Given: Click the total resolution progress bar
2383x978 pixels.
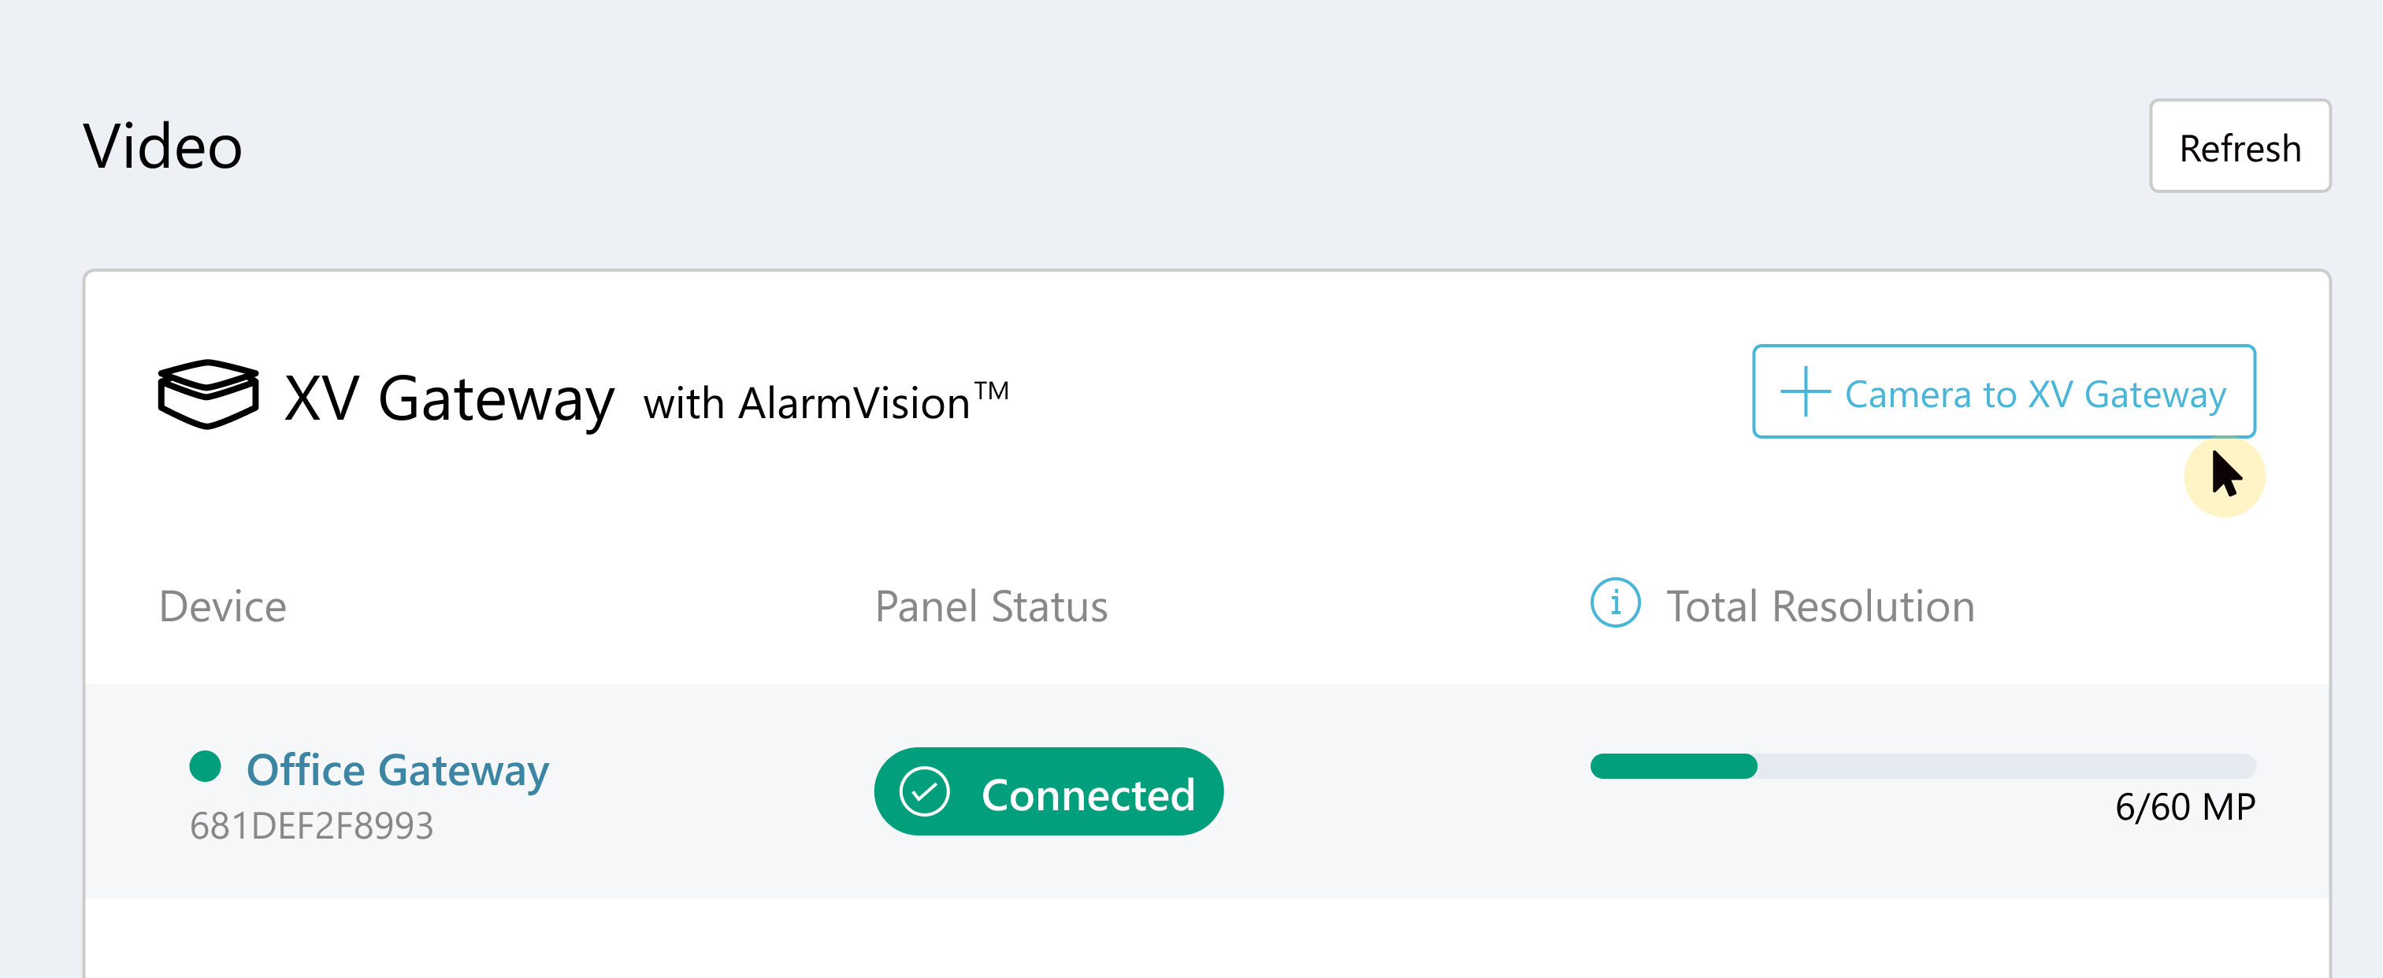Looking at the screenshot, I should click(x=1922, y=766).
